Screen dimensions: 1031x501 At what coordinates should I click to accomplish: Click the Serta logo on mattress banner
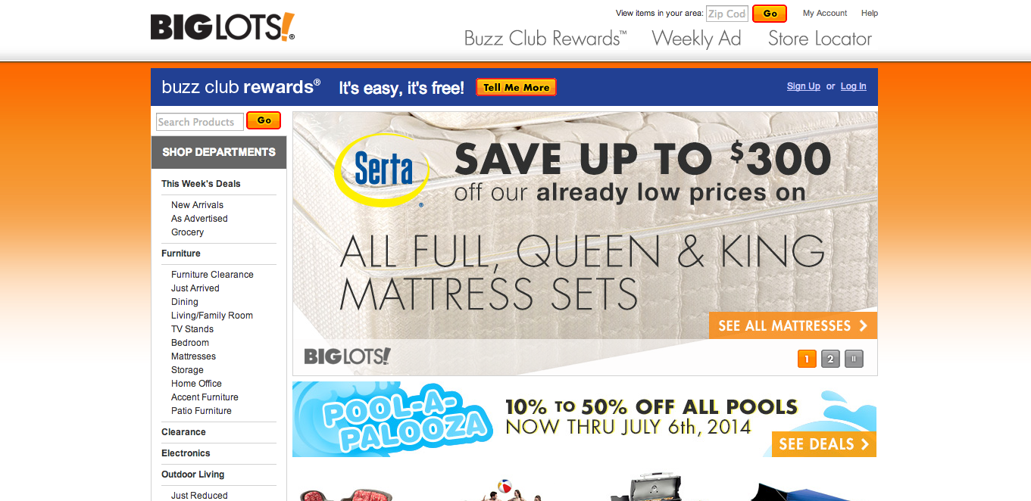[x=383, y=170]
